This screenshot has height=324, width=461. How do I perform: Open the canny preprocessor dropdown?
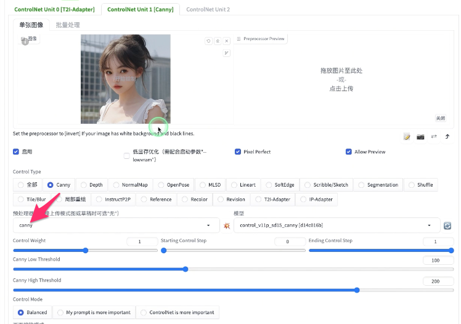[116, 225]
